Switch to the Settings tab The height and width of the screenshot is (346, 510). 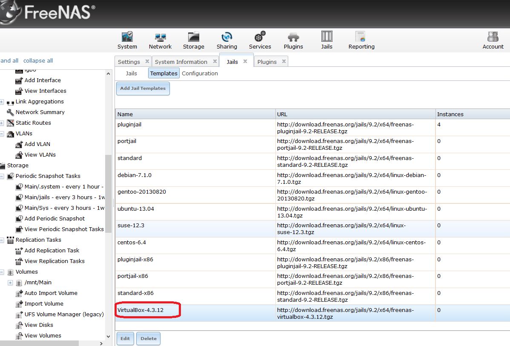(x=129, y=62)
